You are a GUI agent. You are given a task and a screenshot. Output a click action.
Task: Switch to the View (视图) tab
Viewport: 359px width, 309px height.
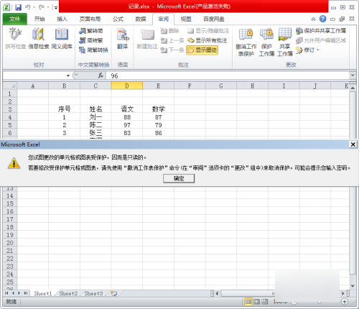(x=186, y=19)
